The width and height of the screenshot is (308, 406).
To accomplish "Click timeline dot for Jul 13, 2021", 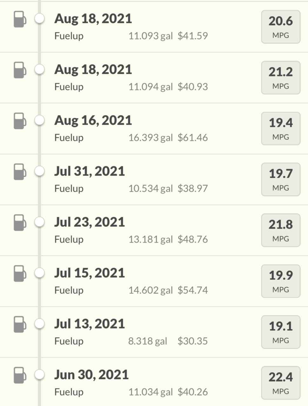I will [x=39, y=323].
